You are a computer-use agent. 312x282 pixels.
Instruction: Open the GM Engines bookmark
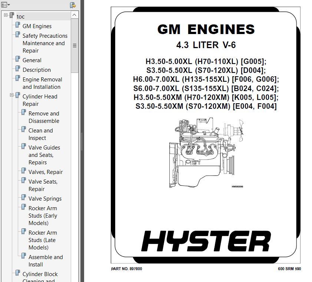[x=37, y=26]
